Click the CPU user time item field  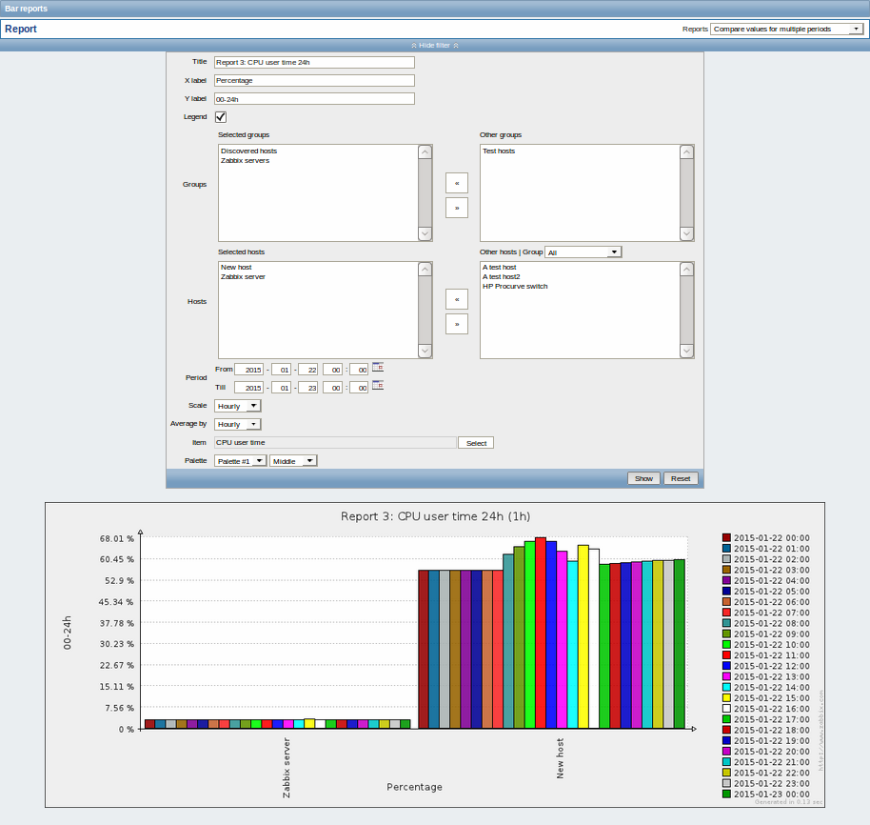click(335, 442)
